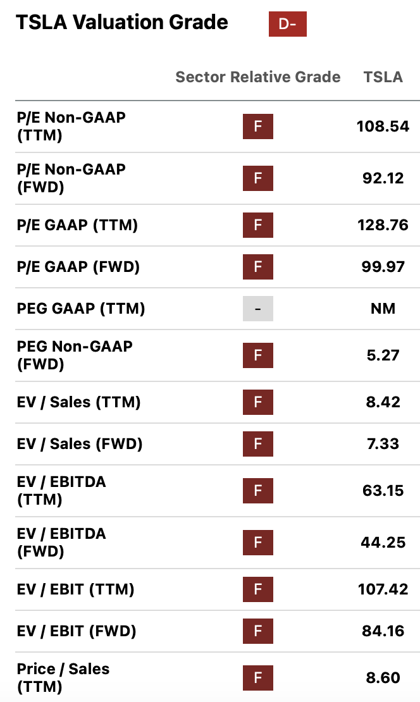Click the dash grade badge for PEG GAAP (TTM)
This screenshot has width=420, height=702.
[258, 309]
